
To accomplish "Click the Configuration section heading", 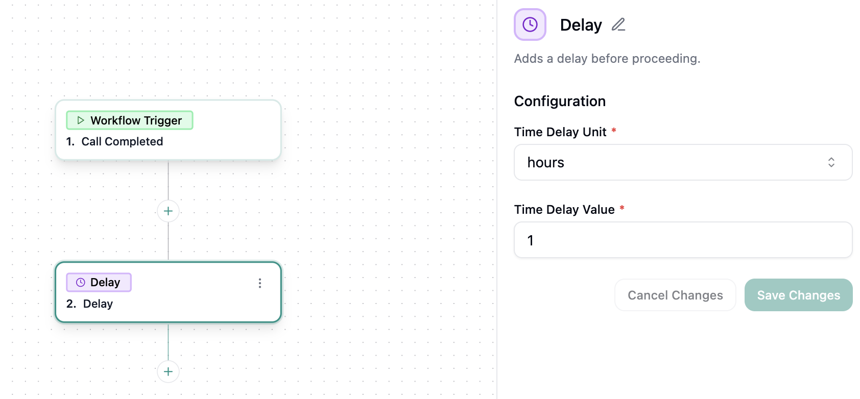I will click(560, 101).
